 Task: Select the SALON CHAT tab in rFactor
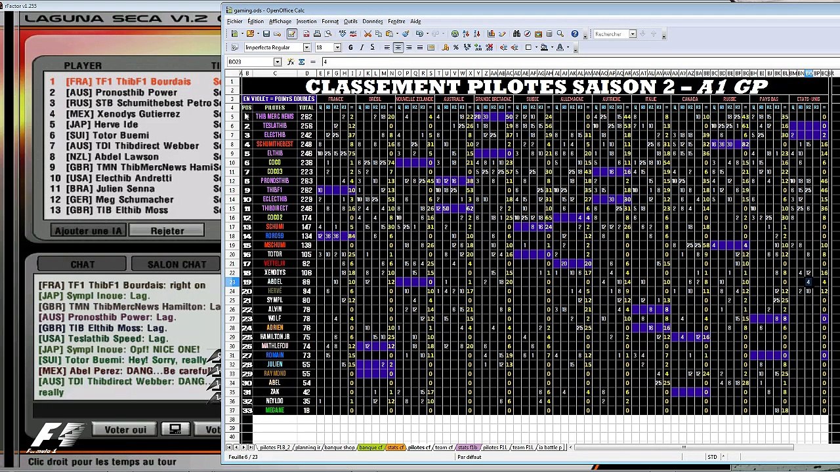tap(177, 264)
